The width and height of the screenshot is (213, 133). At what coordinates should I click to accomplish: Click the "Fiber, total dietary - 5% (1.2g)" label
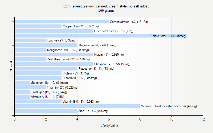pyautogui.click(x=114, y=31)
